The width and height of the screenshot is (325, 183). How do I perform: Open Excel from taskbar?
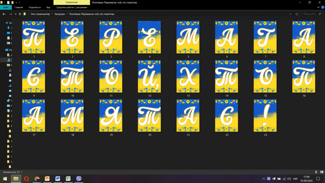(68, 179)
